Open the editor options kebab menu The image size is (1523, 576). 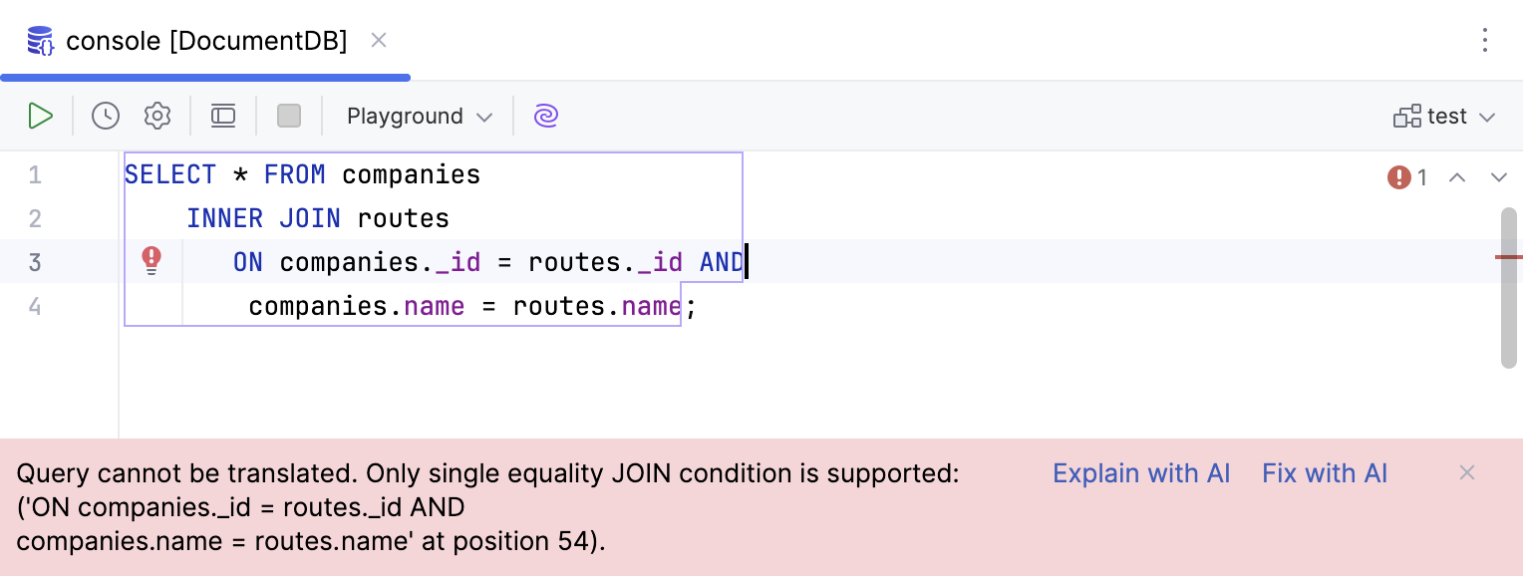point(1485,40)
